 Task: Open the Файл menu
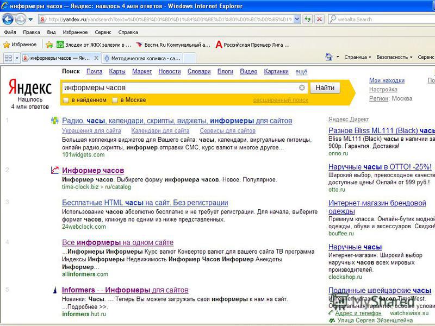point(10,32)
